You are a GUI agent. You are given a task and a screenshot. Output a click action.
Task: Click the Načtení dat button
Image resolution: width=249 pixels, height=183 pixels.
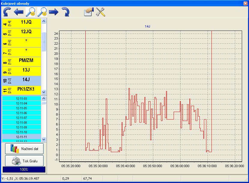pos(24,149)
